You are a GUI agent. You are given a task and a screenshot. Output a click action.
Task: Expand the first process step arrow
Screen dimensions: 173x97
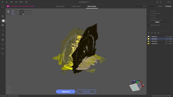[x=148, y=11]
